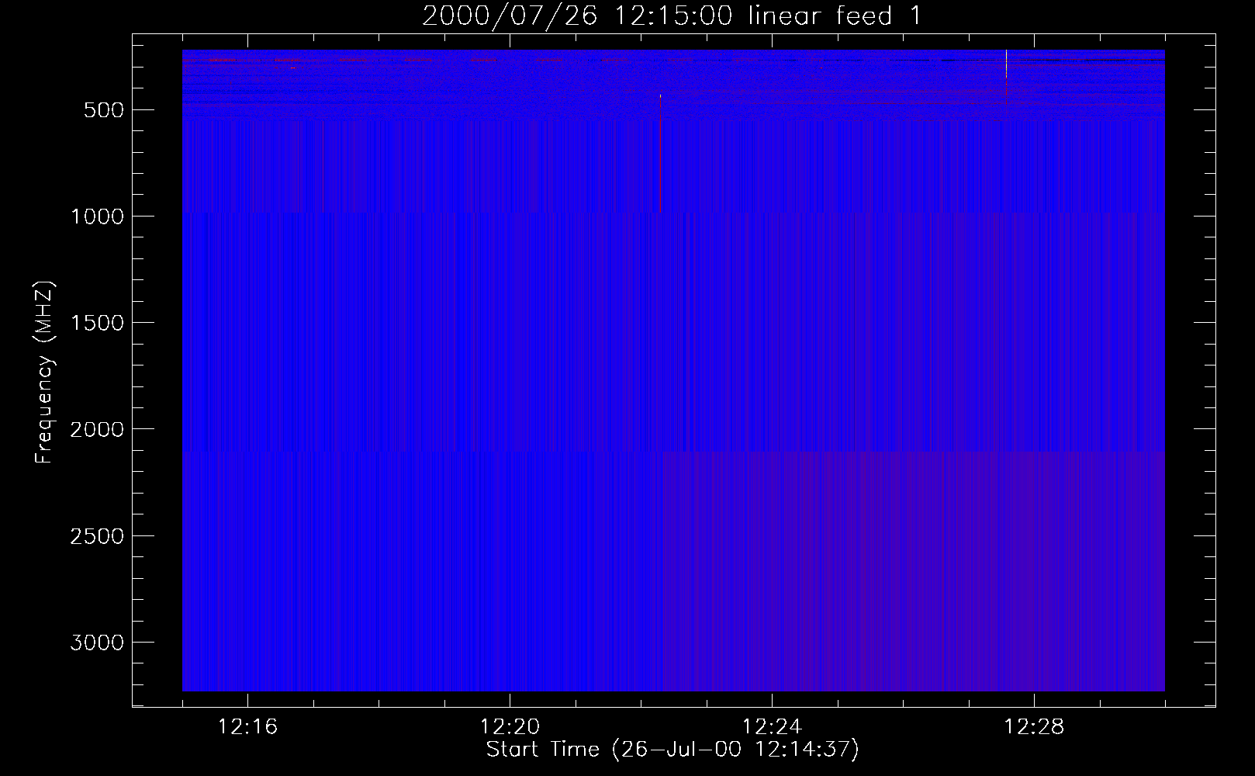1255x776 pixels.
Task: Click the 'Frequency (MHZ)' axis label
Action: (45, 372)
